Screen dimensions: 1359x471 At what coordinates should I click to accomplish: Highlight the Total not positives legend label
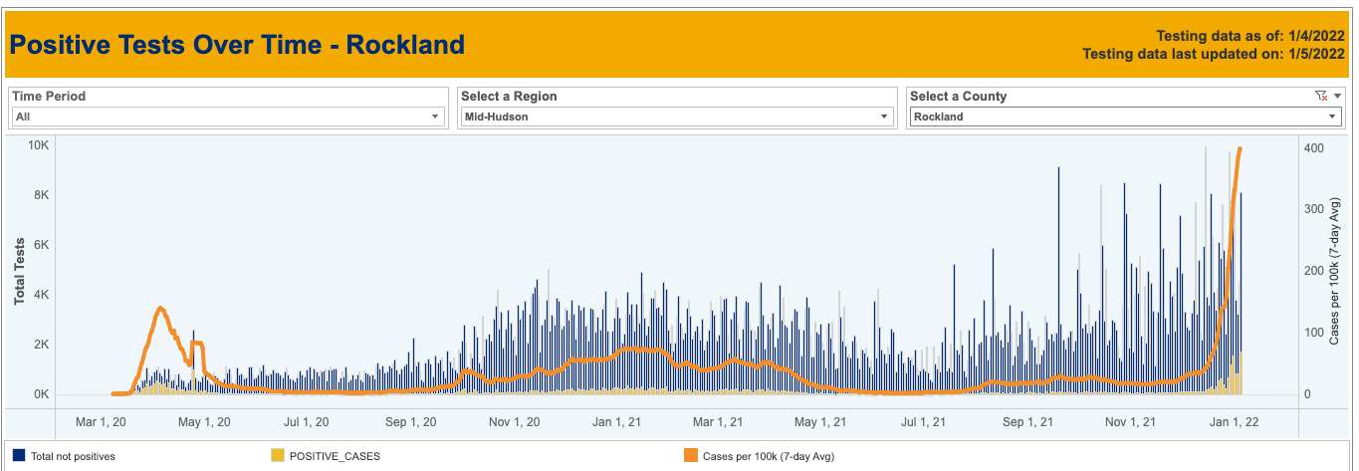pos(73,456)
